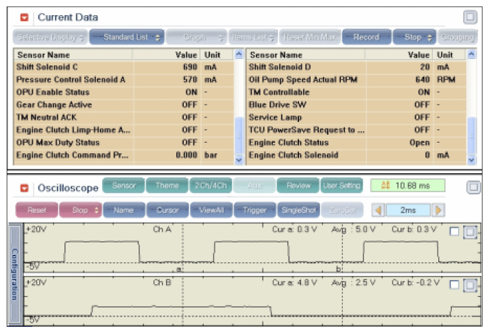Select the Service Lamp row
Screen dimensions: 489x333
coord(357,117)
